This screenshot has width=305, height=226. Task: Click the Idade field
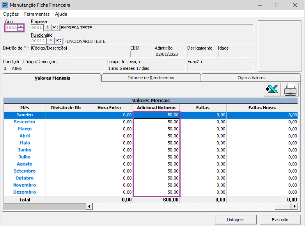tap(236, 54)
